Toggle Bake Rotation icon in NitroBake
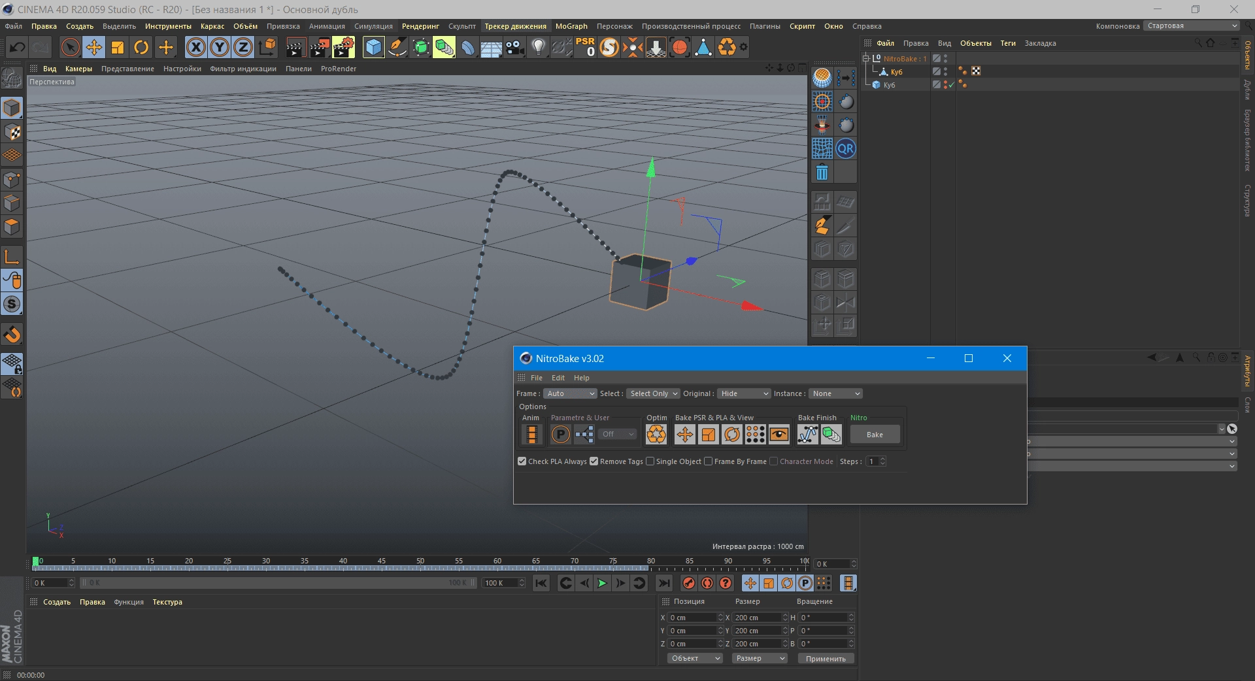The image size is (1255, 681). pos(731,434)
